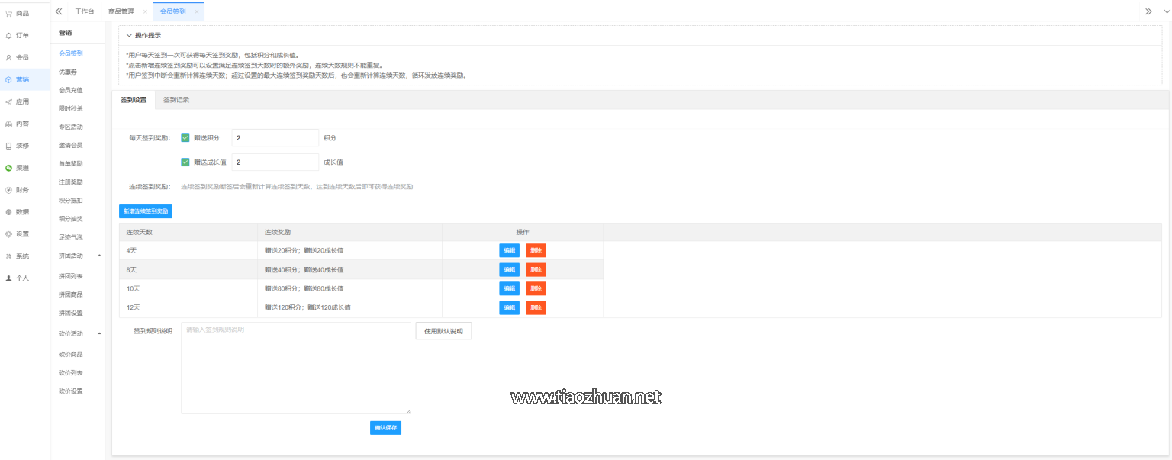Image resolution: width=1172 pixels, height=460 pixels.
Task: Click the 新增连续签到奖励 button
Action: (146, 211)
